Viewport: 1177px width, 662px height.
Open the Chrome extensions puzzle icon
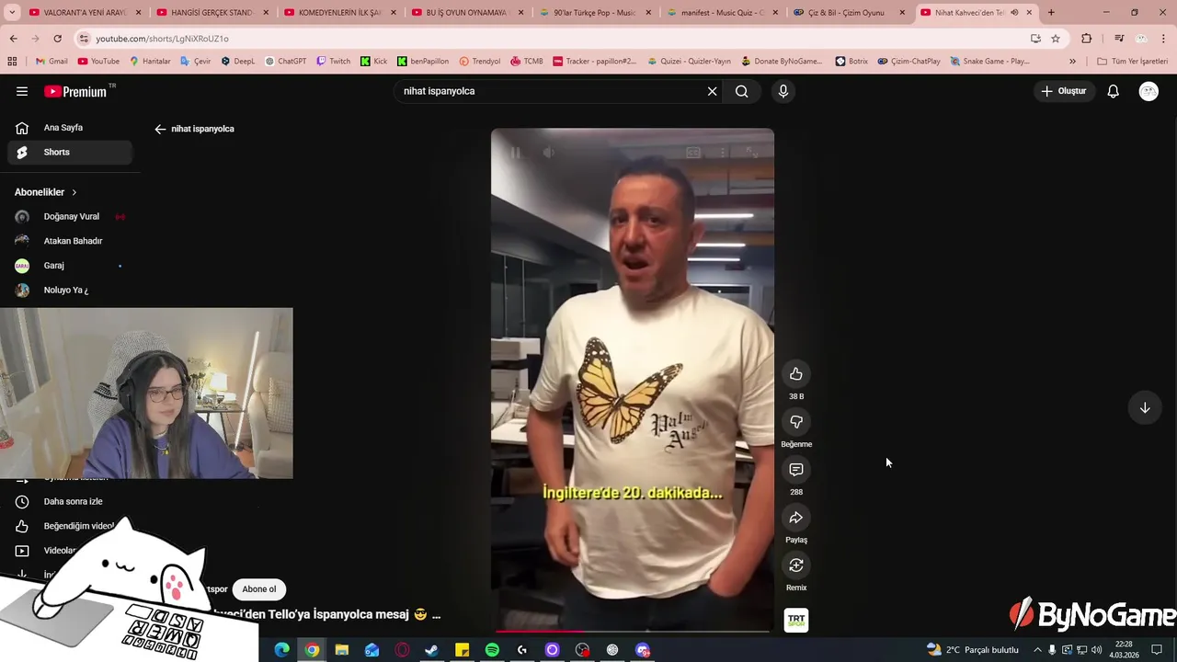tap(1087, 39)
